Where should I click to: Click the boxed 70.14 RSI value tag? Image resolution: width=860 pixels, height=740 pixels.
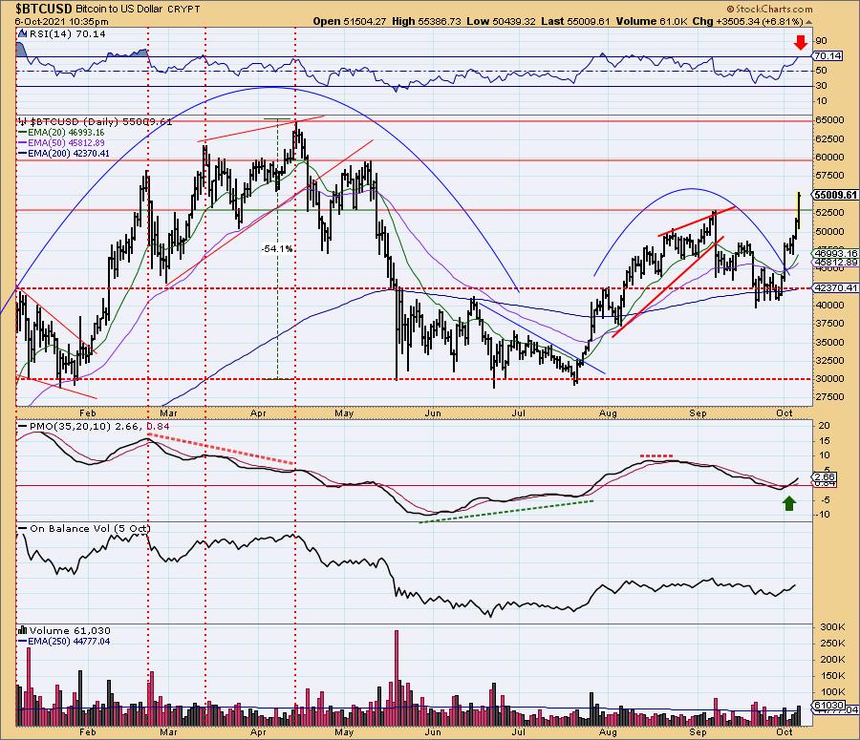click(828, 56)
